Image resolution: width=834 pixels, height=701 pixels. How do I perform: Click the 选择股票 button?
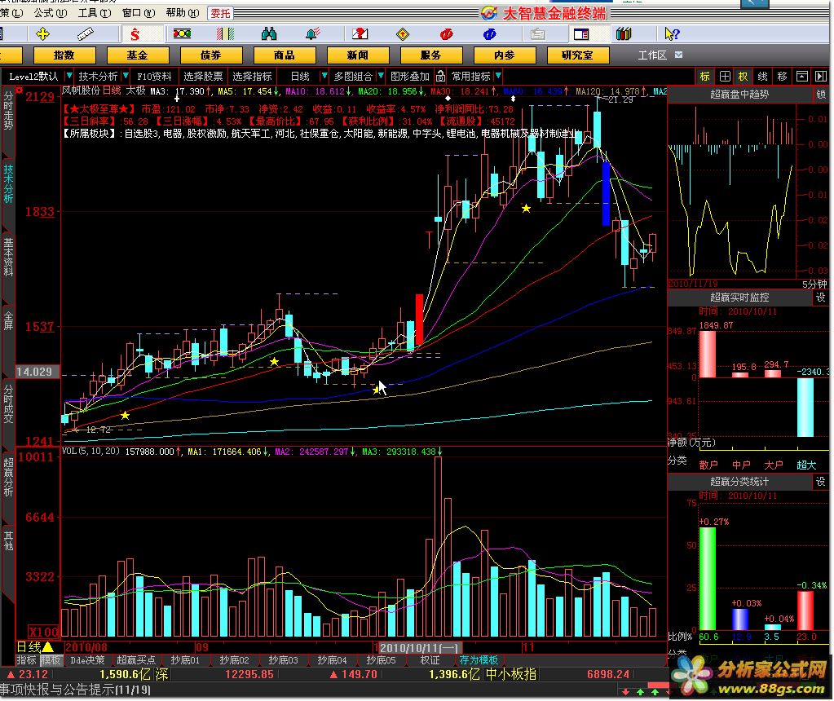pos(203,76)
